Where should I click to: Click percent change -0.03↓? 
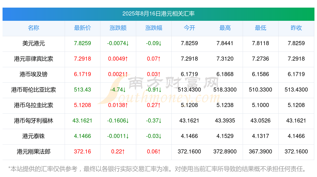(154, 136)
